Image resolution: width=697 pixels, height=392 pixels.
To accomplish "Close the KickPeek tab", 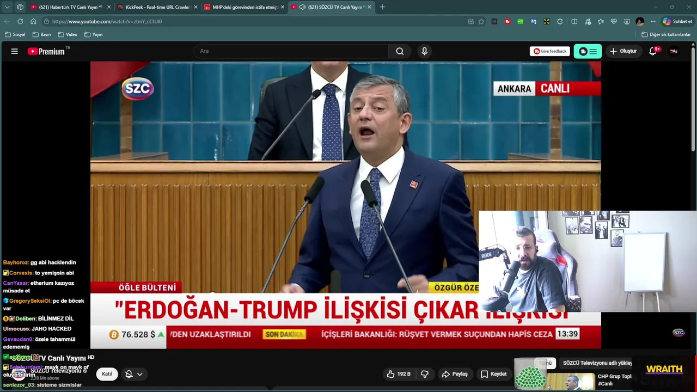I will [195, 7].
